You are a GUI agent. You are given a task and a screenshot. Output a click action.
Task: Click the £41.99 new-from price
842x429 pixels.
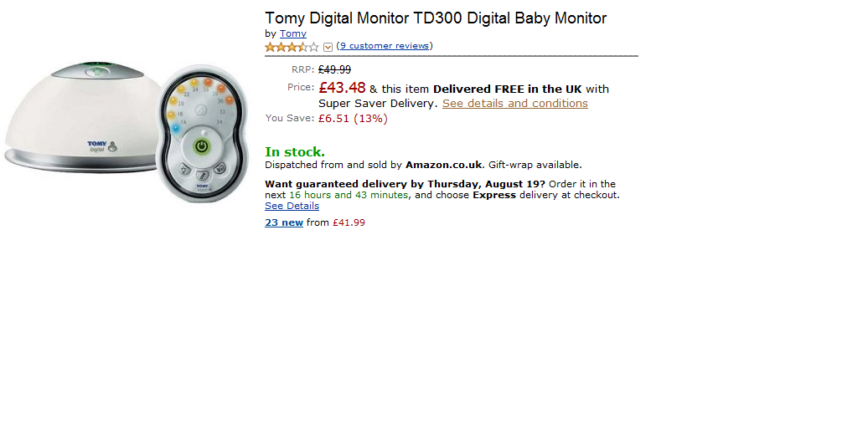coord(349,222)
